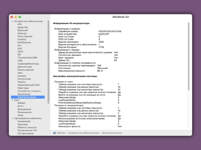Select SAS in hardware list
The height and width of the screenshot is (150, 201).
[20, 48]
